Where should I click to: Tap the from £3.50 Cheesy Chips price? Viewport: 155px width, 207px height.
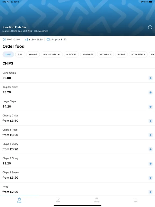click(x=10, y=121)
